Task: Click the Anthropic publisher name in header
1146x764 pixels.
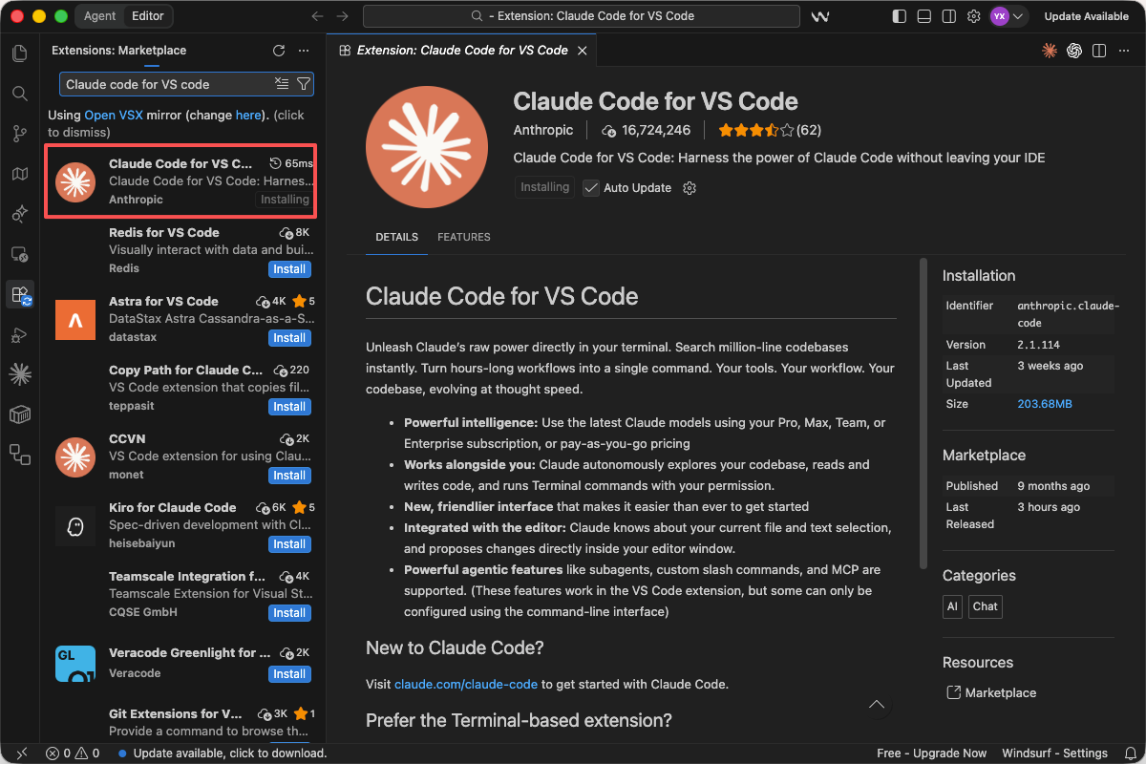Action: [543, 130]
